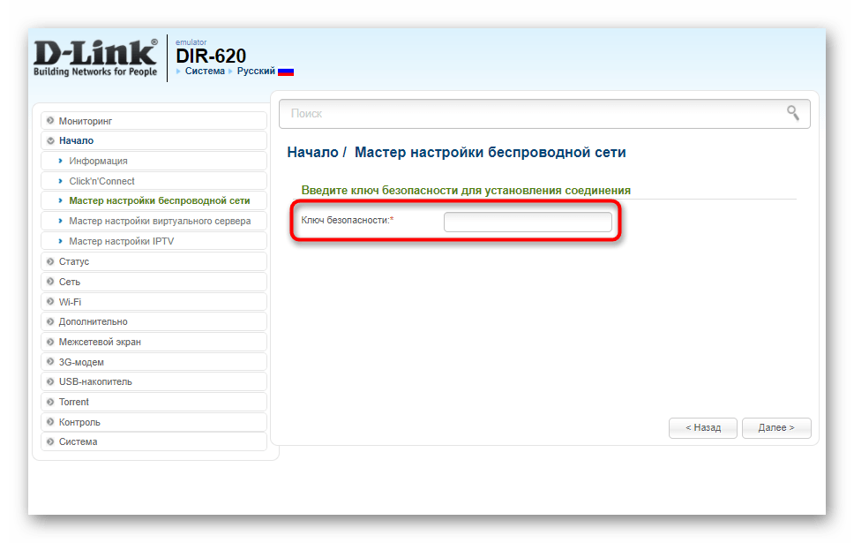Expand the Torrent menu section
854x543 pixels.
154,402
